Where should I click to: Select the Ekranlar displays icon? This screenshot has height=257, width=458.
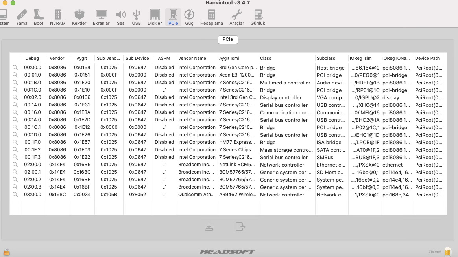tap(101, 17)
